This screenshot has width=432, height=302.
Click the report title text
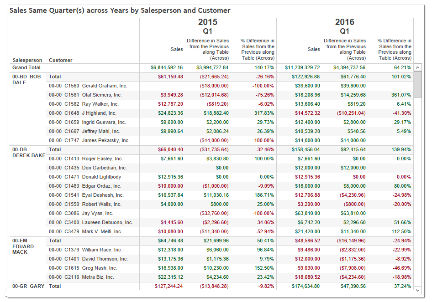point(120,10)
